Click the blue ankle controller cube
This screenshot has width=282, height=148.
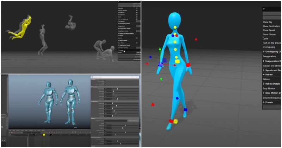[x=185, y=110]
